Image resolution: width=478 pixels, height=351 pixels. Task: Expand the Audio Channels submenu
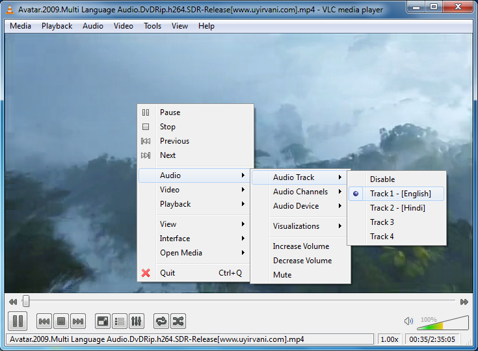pyautogui.click(x=299, y=192)
